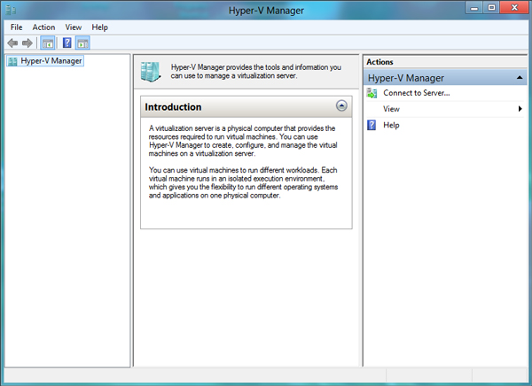Click the Introduction heading
The height and width of the screenshot is (386, 532).
click(x=173, y=107)
